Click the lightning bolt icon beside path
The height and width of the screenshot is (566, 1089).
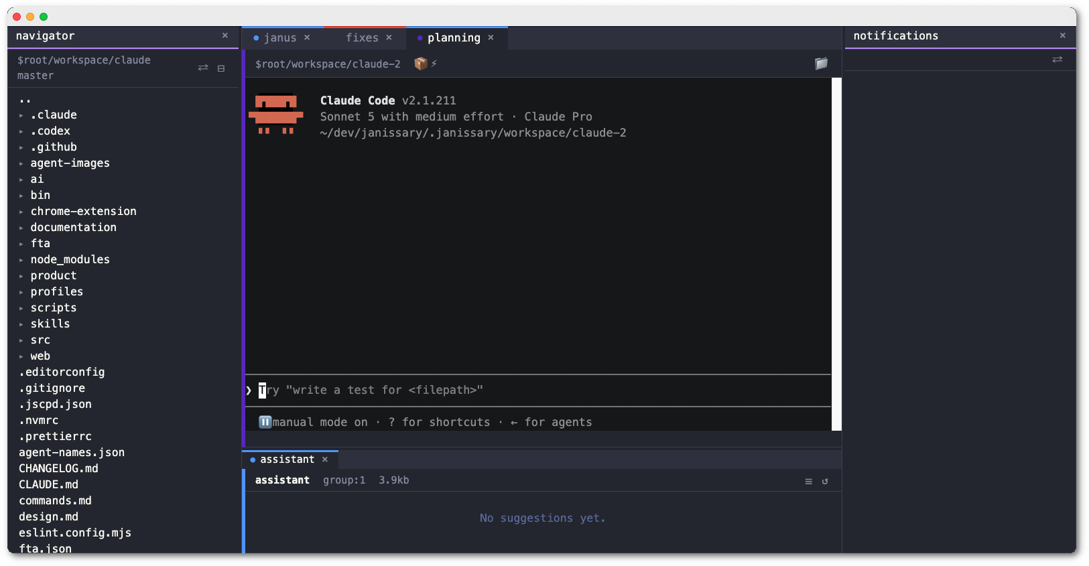pyautogui.click(x=434, y=64)
